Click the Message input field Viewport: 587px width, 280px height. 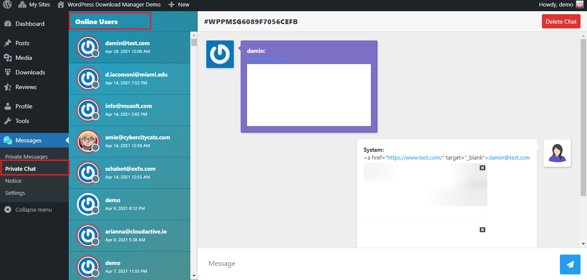(301, 263)
